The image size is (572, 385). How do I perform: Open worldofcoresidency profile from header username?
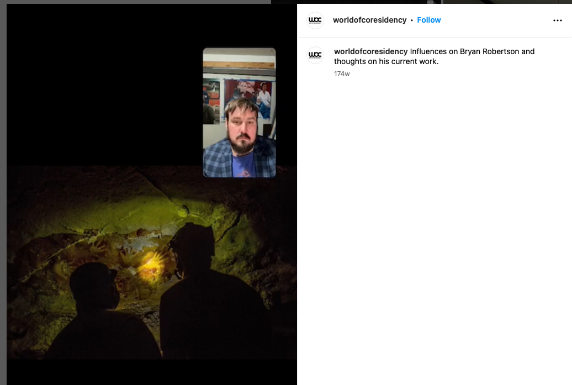pos(369,20)
